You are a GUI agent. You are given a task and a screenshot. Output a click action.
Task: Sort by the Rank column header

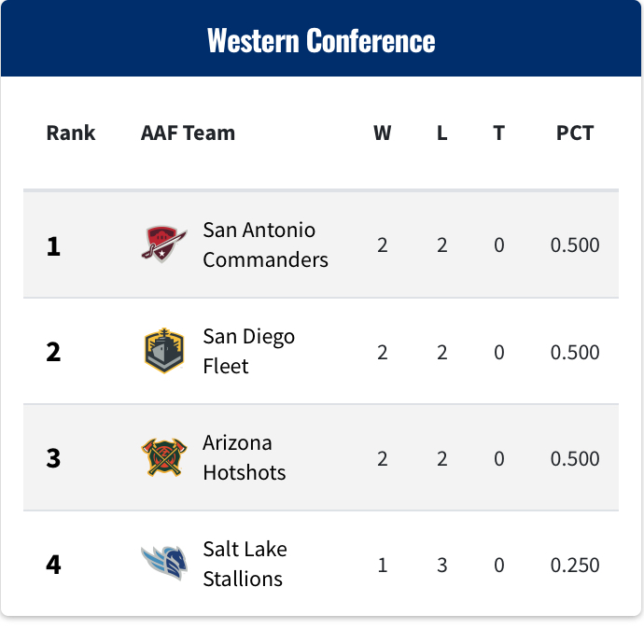tap(71, 133)
